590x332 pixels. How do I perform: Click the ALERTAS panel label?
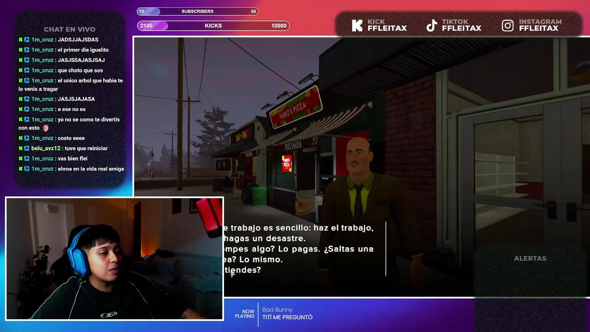pyautogui.click(x=530, y=259)
